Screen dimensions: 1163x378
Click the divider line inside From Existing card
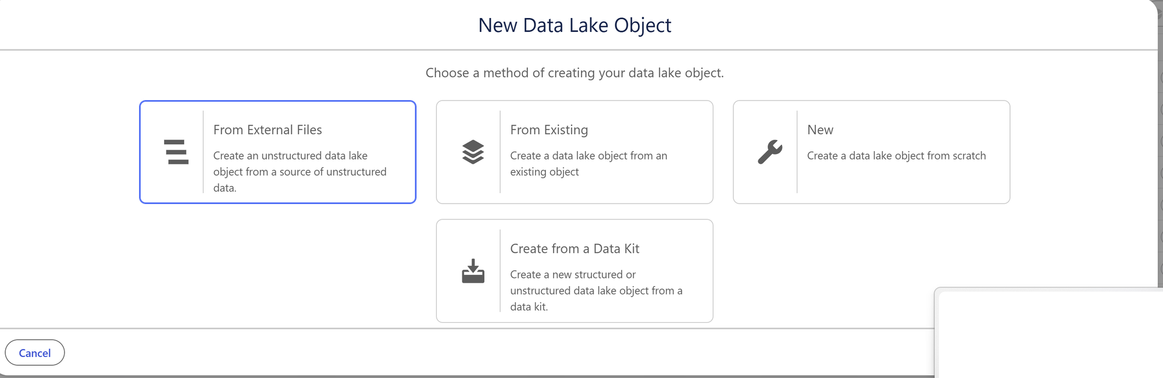(500, 152)
